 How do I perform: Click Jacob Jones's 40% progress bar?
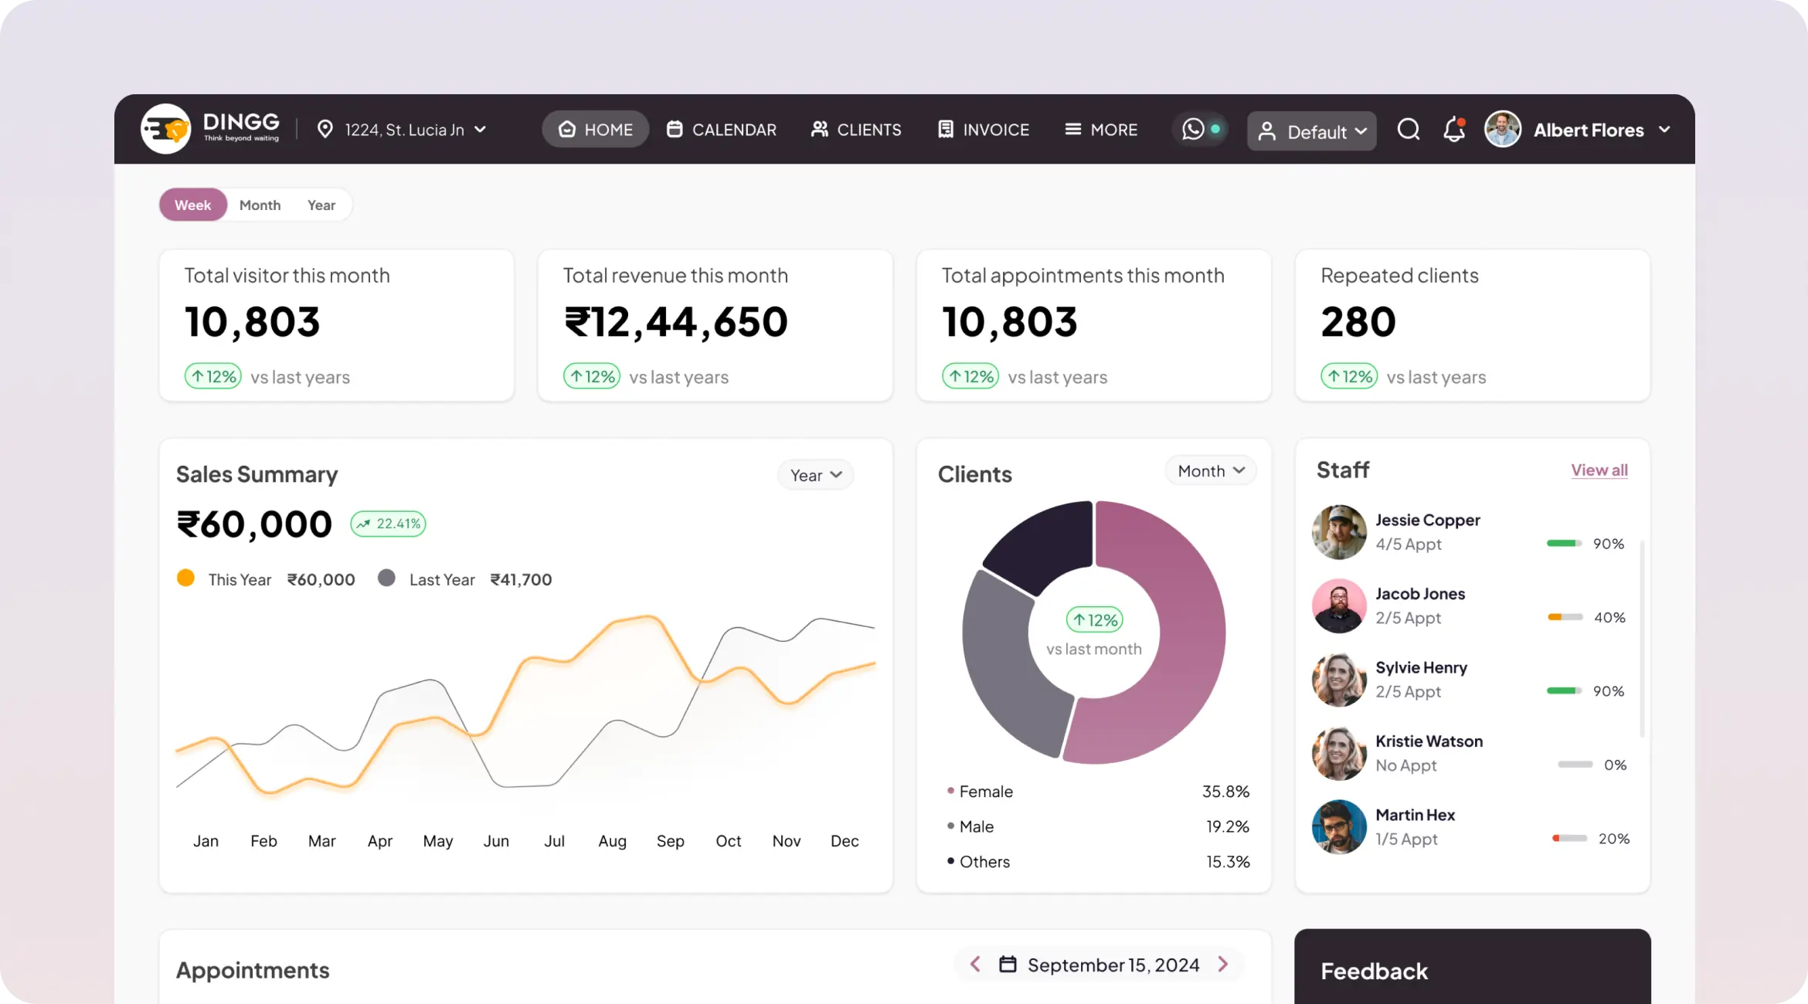(x=1565, y=616)
